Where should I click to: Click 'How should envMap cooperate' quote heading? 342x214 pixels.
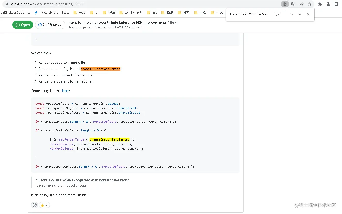[82, 180]
